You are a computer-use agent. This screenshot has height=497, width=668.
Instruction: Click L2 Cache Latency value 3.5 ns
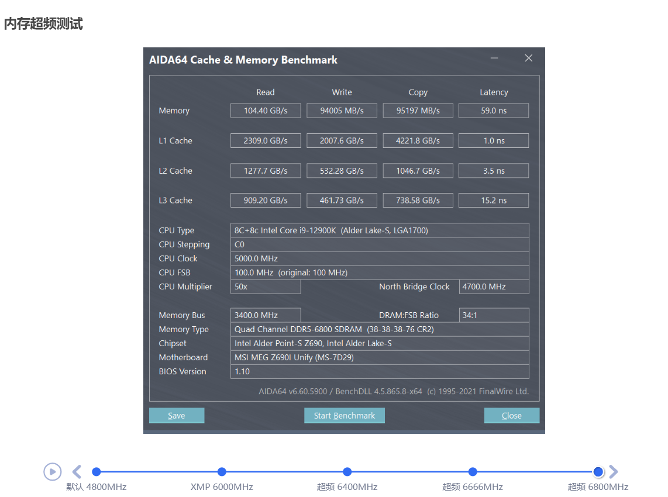pos(494,171)
